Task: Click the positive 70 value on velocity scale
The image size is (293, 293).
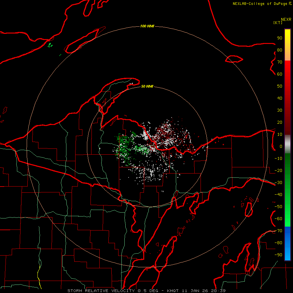Action: pyautogui.click(x=280, y=62)
